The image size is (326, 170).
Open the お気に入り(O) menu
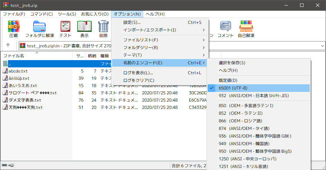point(95,14)
